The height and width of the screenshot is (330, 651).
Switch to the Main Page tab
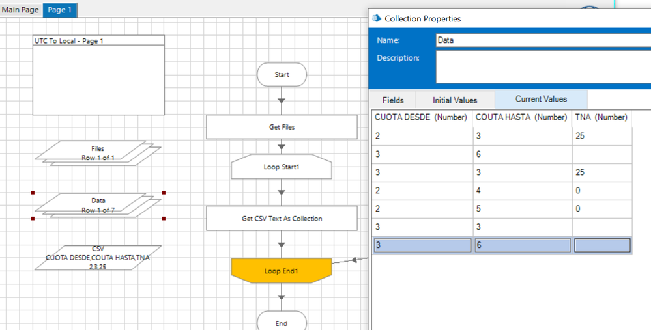tap(20, 10)
